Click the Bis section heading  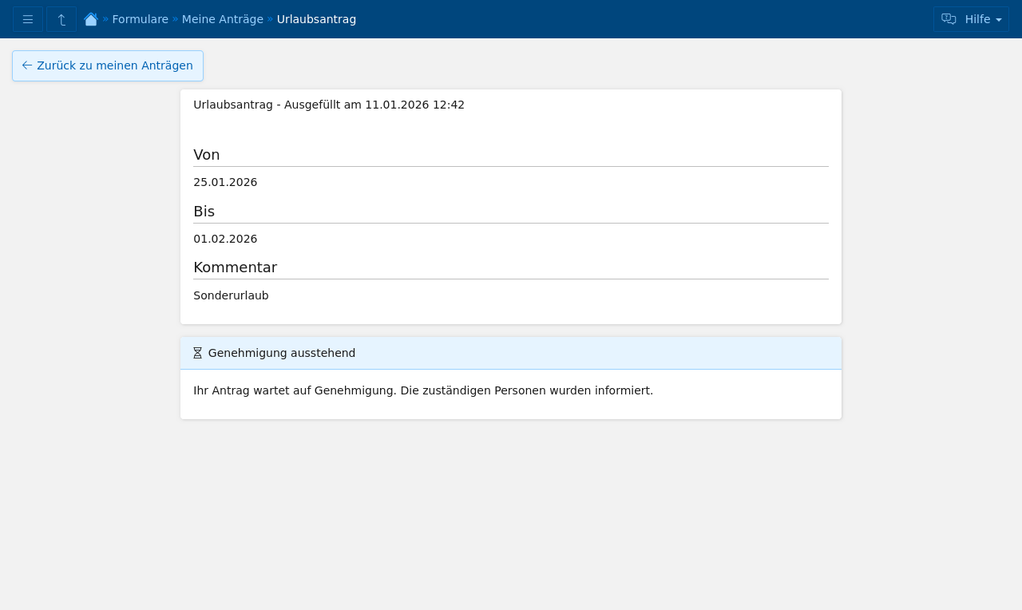pyautogui.click(x=204, y=212)
